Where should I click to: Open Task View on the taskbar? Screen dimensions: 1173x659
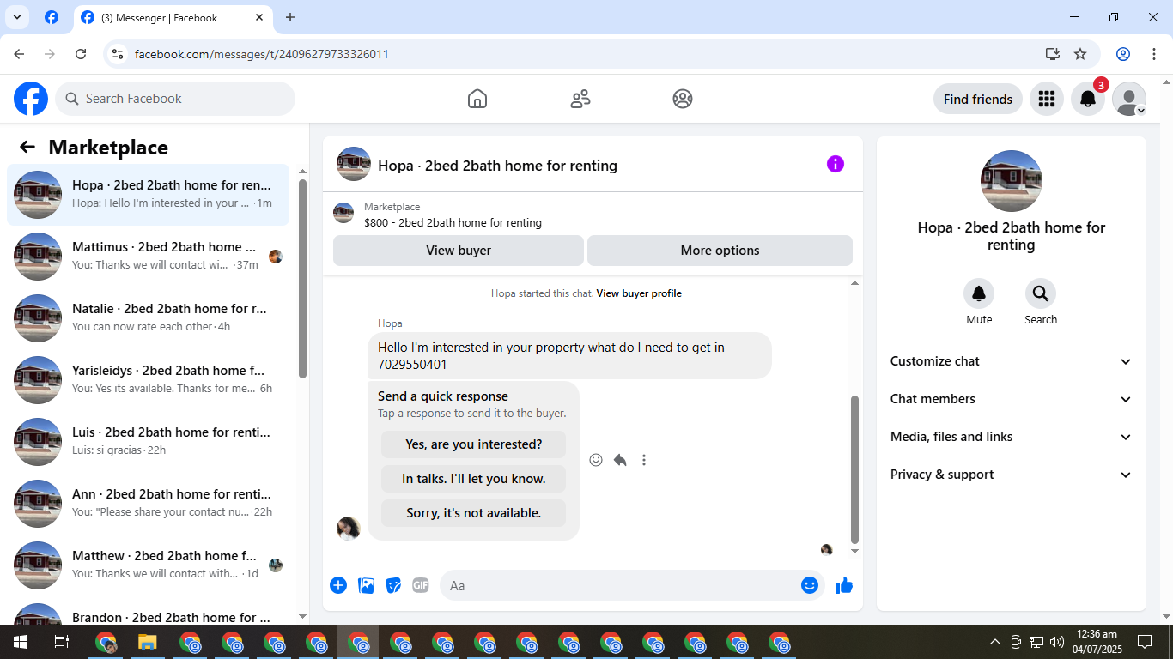62,642
